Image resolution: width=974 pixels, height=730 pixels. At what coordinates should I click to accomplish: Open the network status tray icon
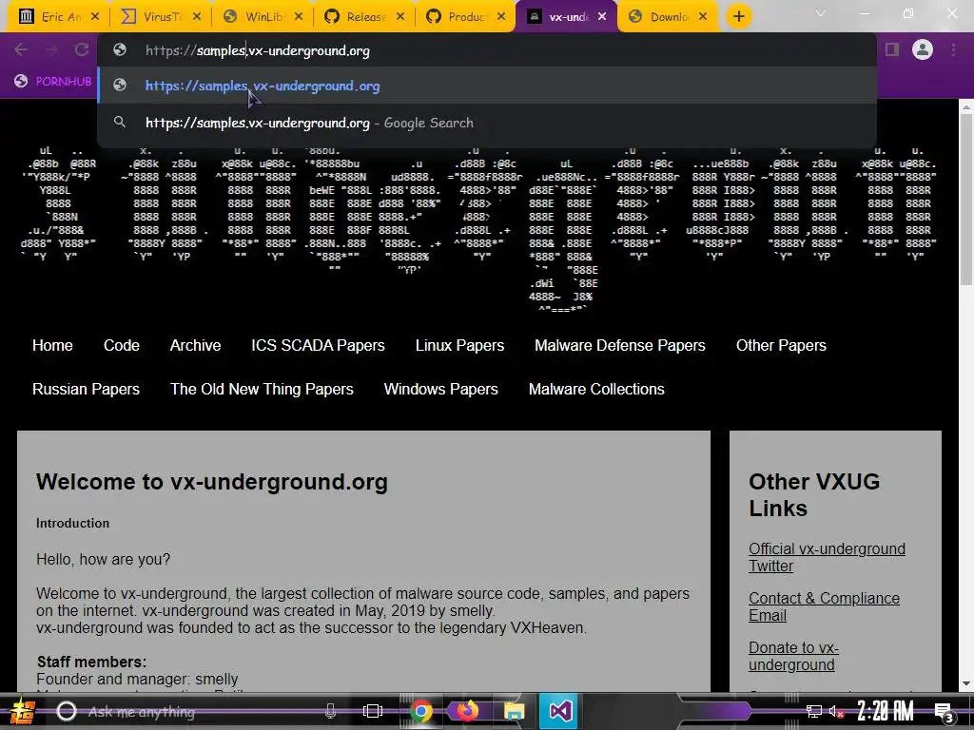(814, 711)
